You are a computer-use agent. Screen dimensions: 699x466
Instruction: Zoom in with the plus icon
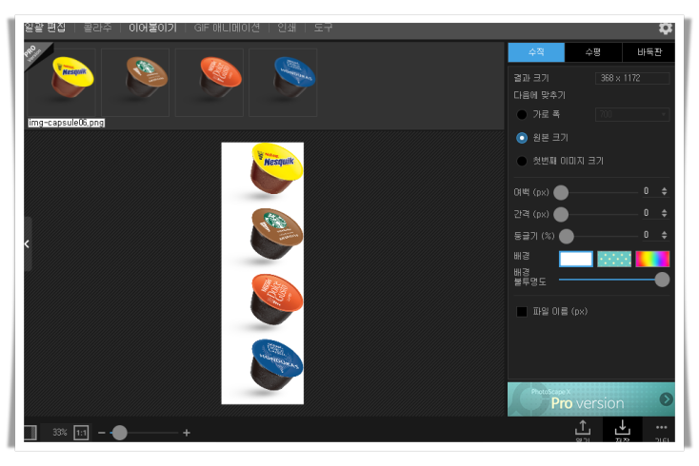point(187,433)
